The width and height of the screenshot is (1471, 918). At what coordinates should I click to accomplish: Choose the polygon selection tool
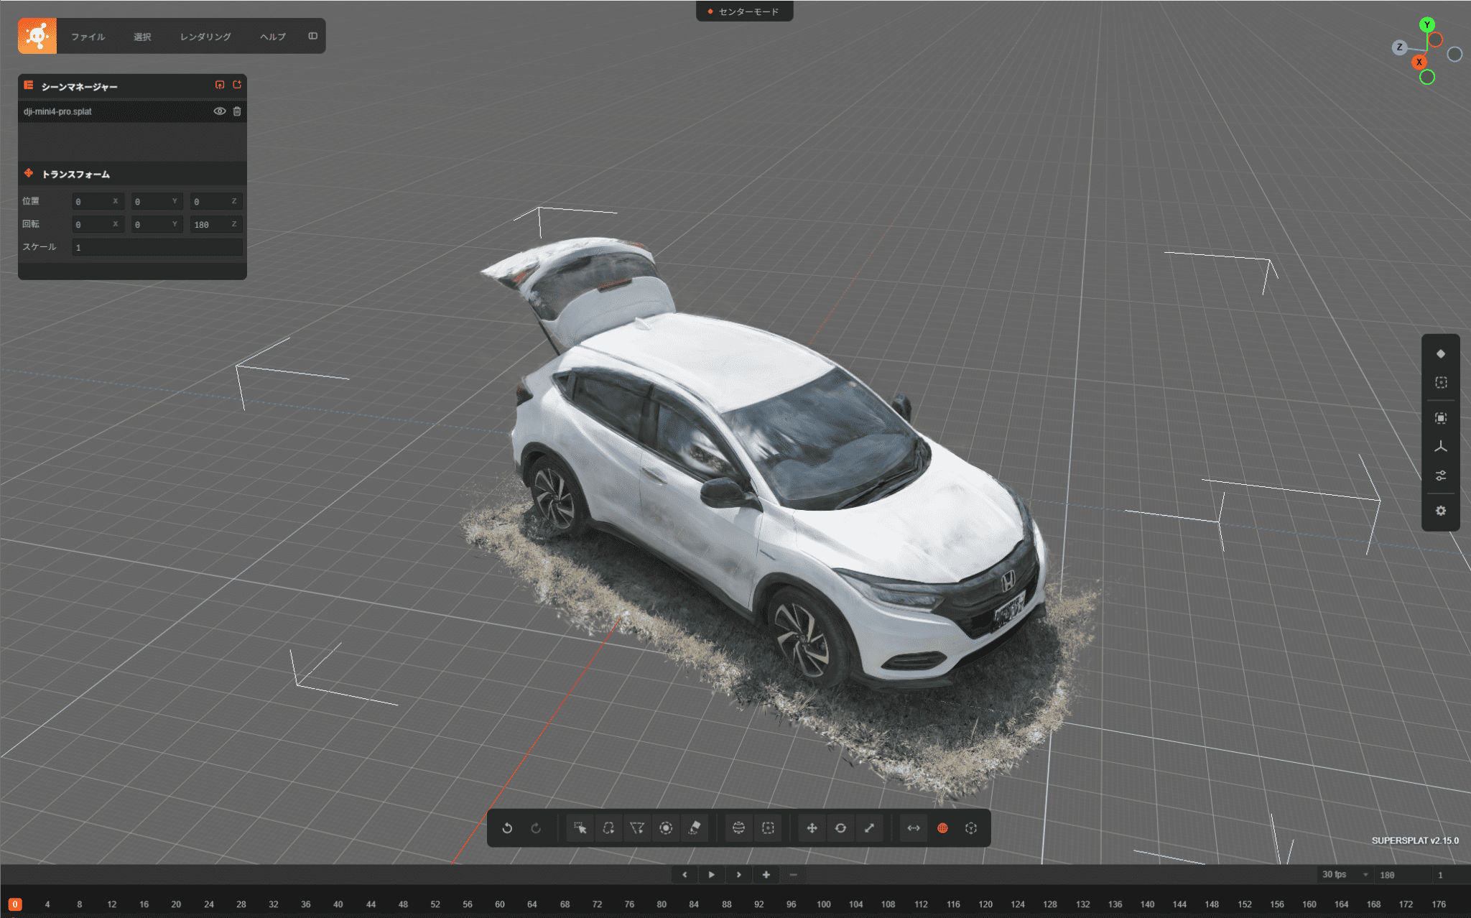coord(637,828)
